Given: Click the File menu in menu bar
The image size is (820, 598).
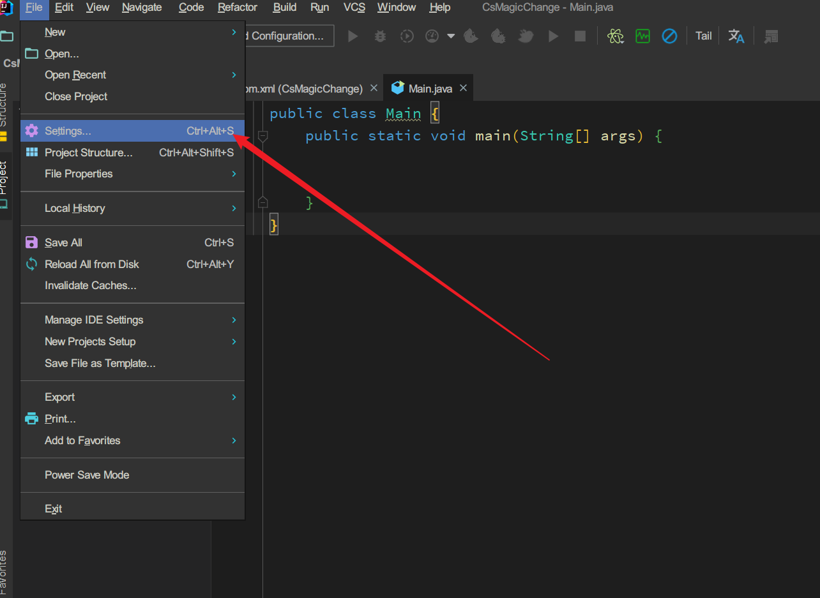Looking at the screenshot, I should [x=34, y=8].
